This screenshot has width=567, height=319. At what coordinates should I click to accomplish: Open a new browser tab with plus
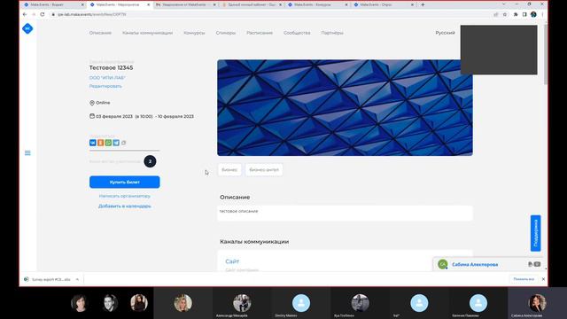tap(423, 4)
